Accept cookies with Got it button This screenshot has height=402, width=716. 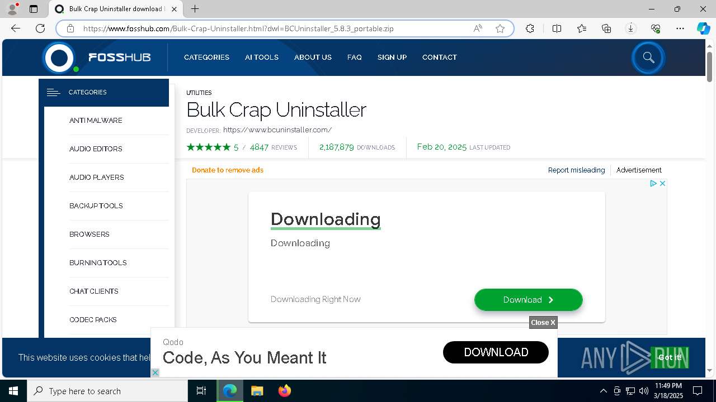click(670, 357)
